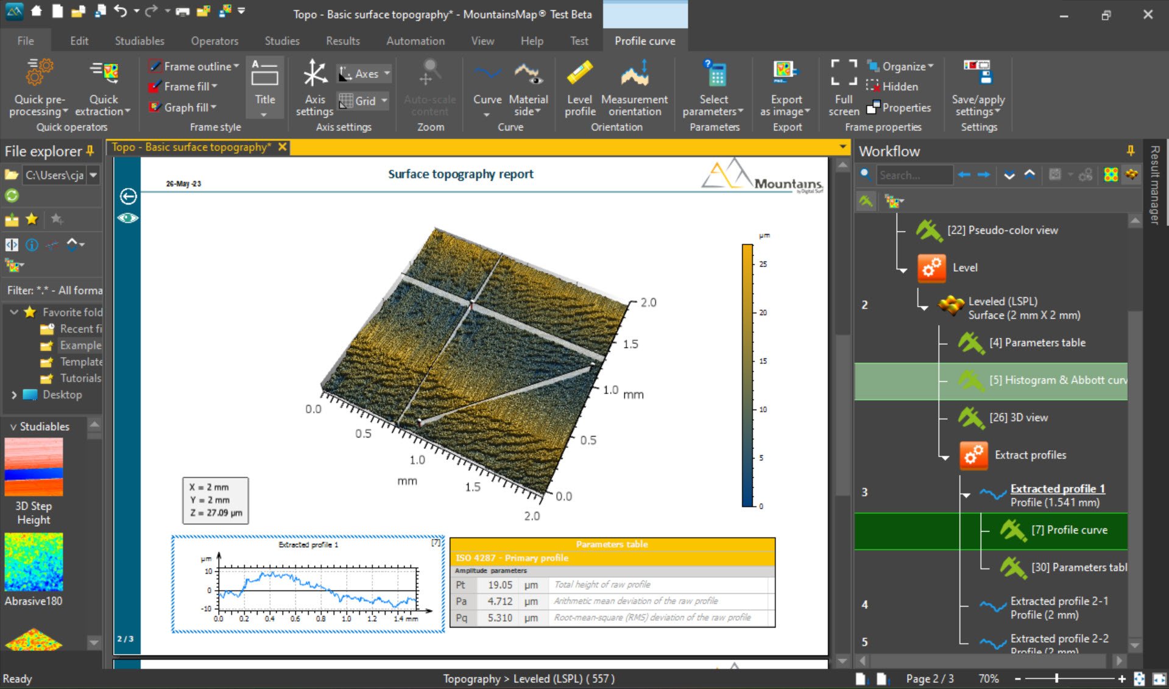Viewport: 1169px width, 689px height.
Task: Open Axis settings tool
Action: coord(314,88)
